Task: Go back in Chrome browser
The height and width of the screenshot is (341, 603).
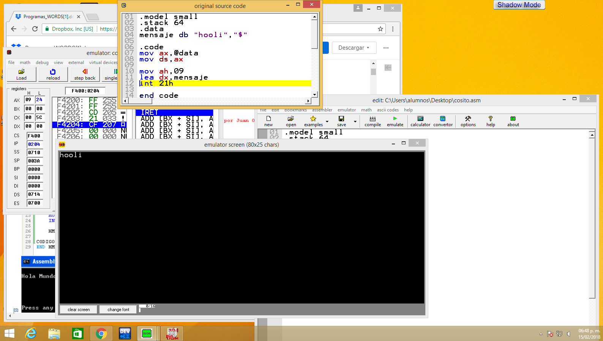Action: [14, 29]
